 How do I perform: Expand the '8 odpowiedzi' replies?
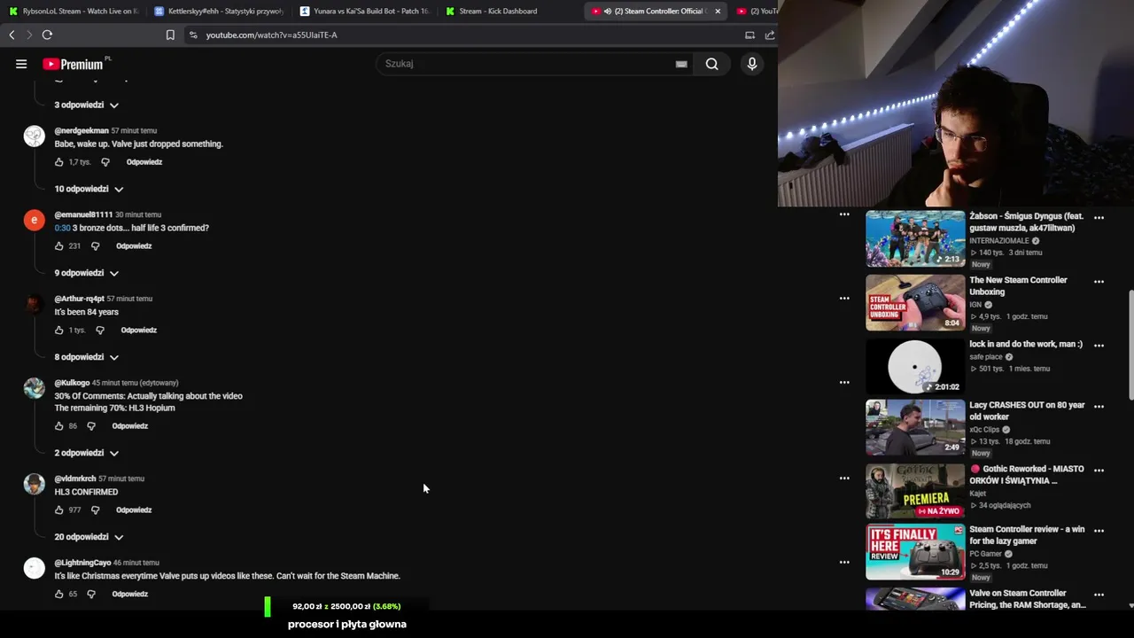tap(86, 357)
